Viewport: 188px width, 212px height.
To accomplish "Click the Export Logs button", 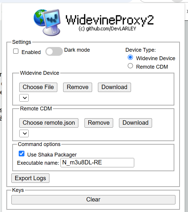I will pos(30,178).
